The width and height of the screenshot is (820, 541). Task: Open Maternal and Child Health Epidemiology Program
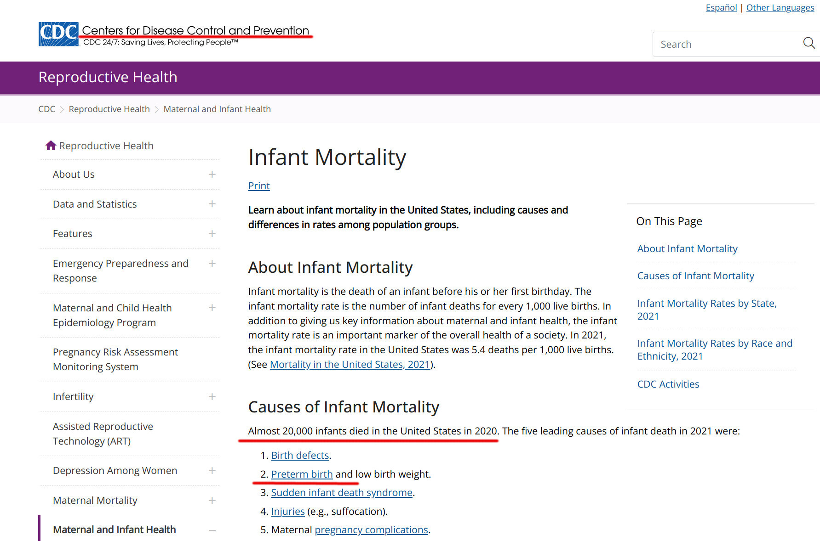(x=112, y=315)
